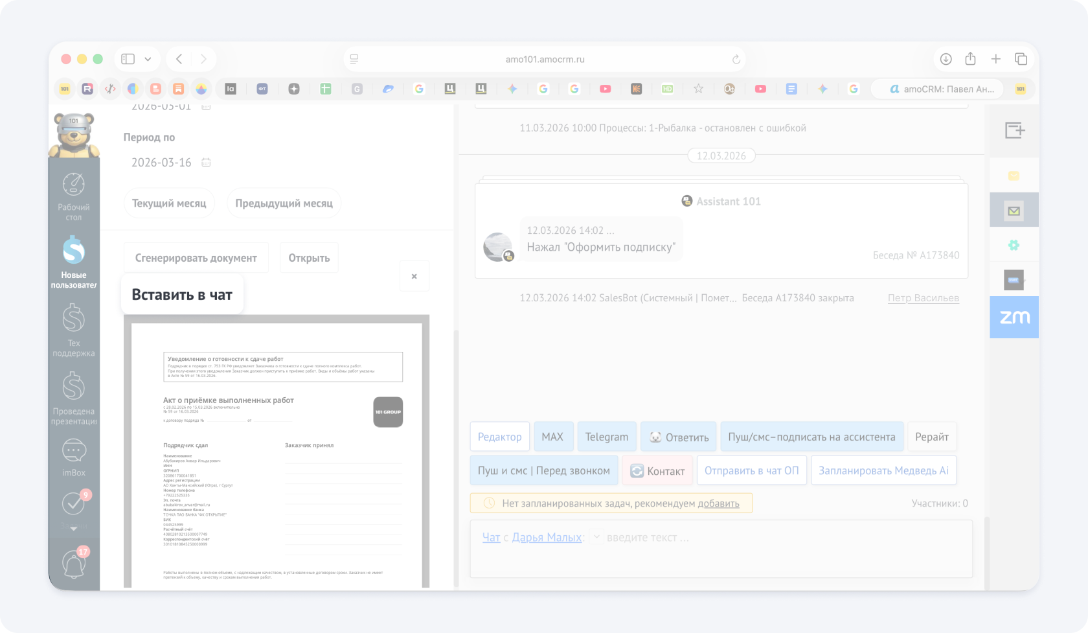The width and height of the screenshot is (1088, 633).
Task: Open the mail envelope widget icon
Action: [1014, 211]
